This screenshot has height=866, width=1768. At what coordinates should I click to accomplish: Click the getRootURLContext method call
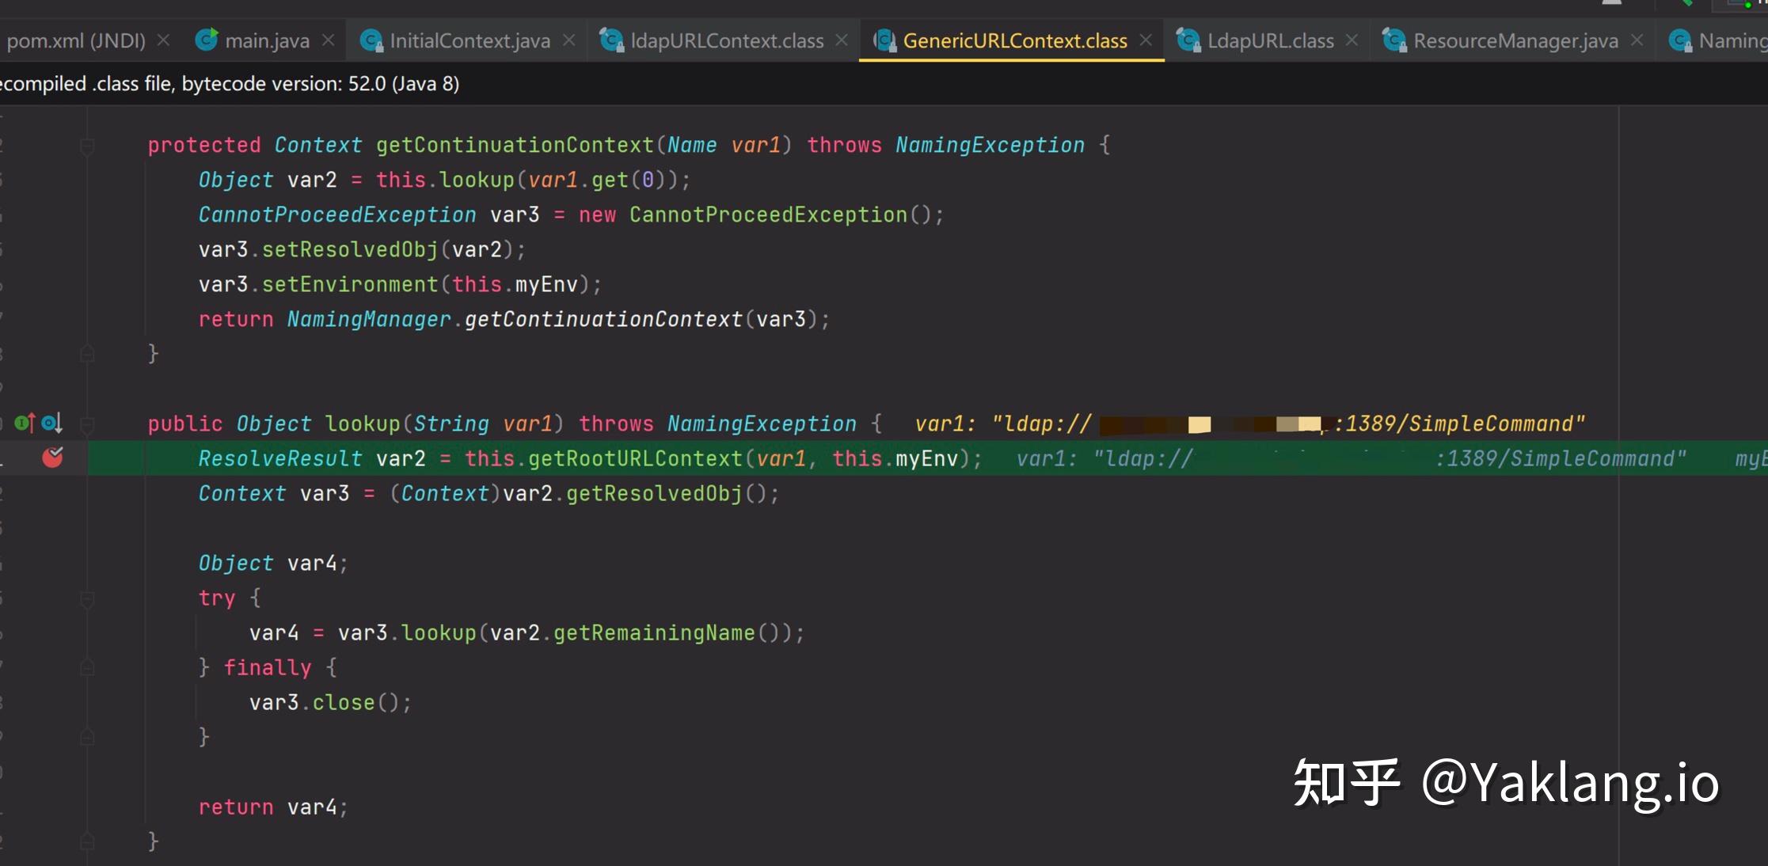[635, 459]
